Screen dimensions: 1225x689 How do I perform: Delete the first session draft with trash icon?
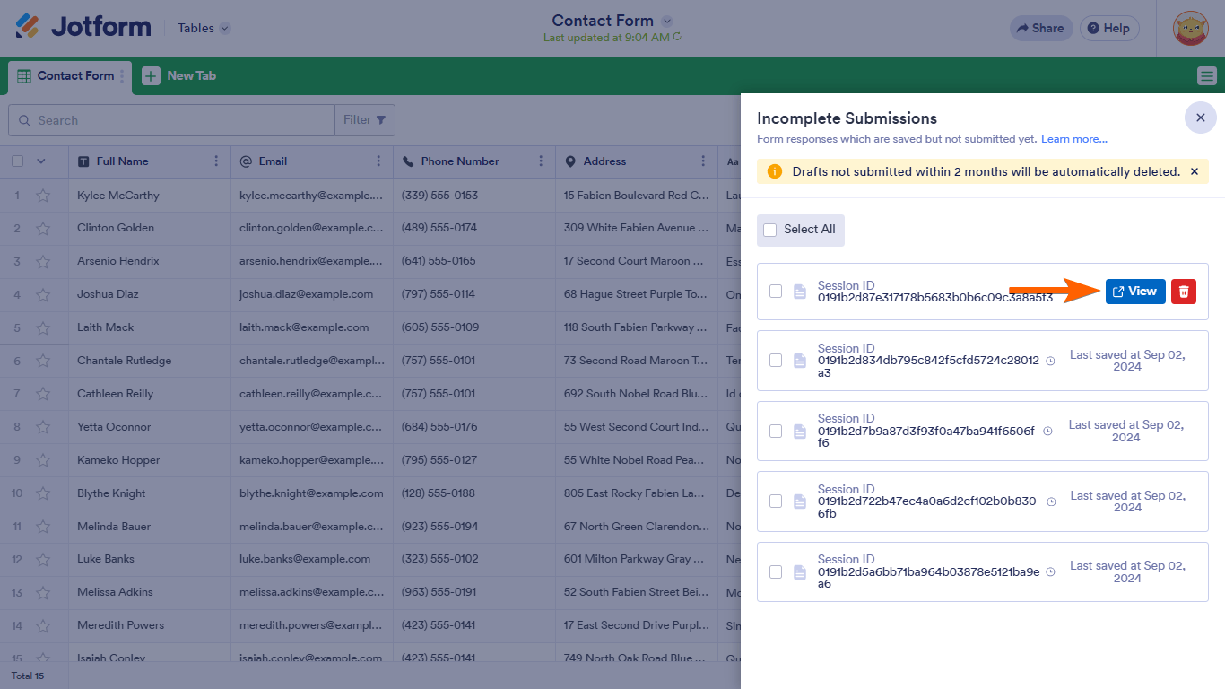[x=1184, y=292]
